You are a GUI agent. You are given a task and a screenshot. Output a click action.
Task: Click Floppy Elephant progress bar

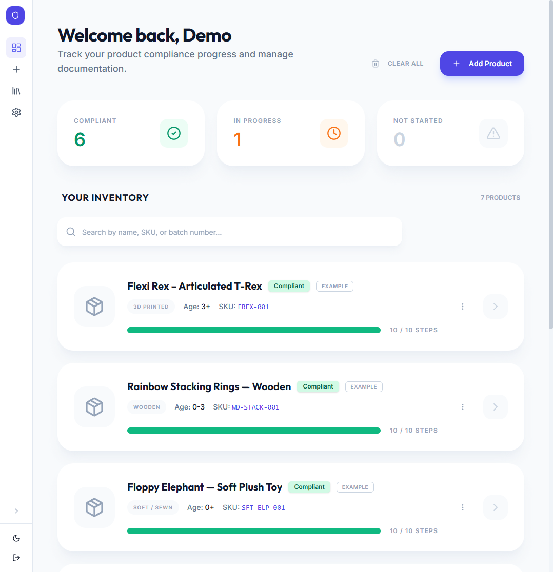point(254,531)
